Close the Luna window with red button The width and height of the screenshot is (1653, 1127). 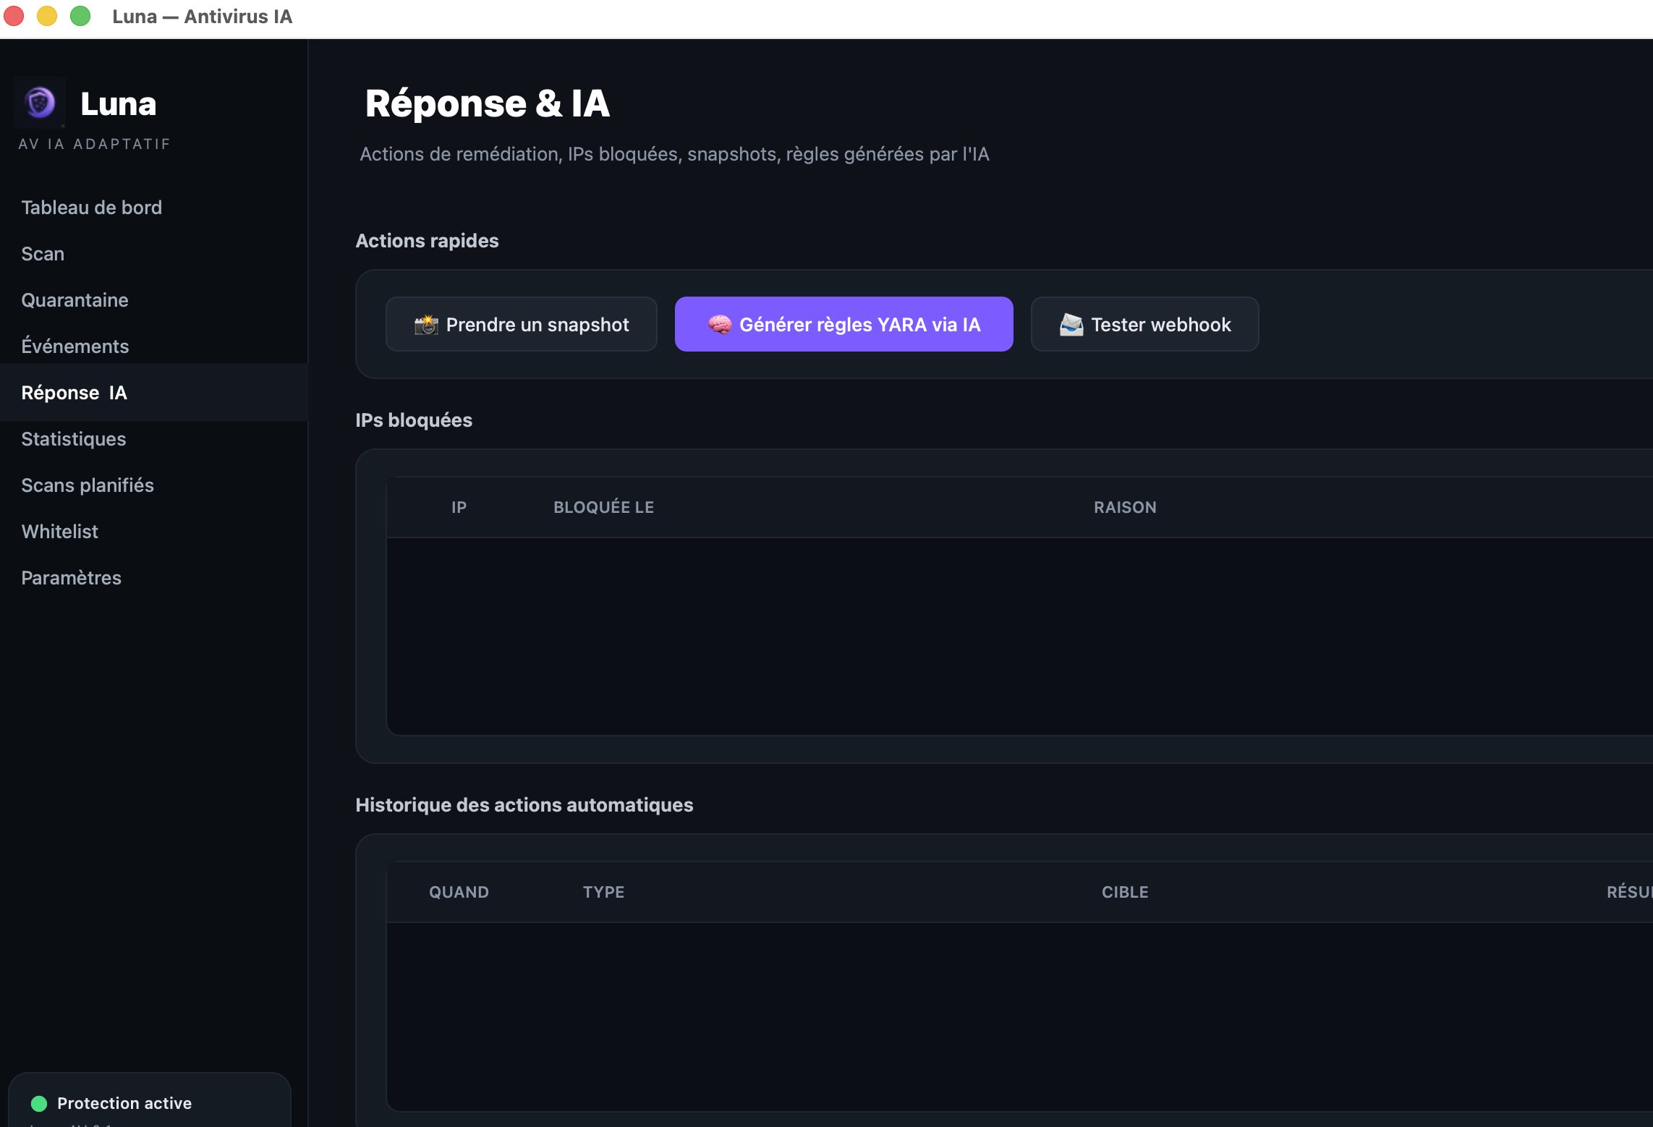[x=14, y=16]
